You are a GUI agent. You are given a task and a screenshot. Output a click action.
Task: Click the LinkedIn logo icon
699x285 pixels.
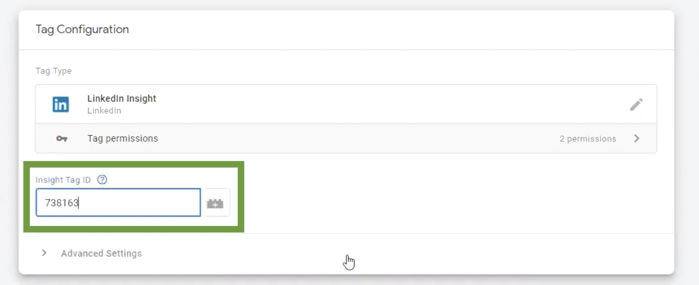pyautogui.click(x=61, y=105)
